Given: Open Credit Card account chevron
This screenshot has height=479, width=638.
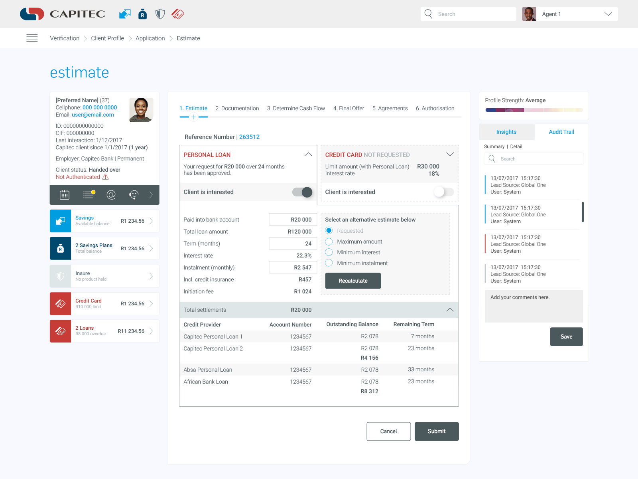Looking at the screenshot, I should [x=151, y=303].
